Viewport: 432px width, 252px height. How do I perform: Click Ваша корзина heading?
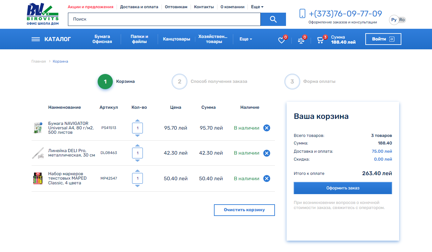tap(321, 116)
